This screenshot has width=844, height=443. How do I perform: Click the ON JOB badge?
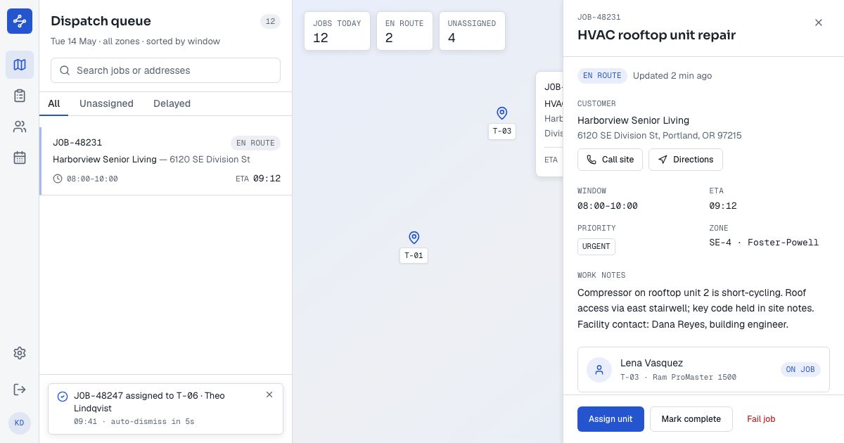click(800, 369)
